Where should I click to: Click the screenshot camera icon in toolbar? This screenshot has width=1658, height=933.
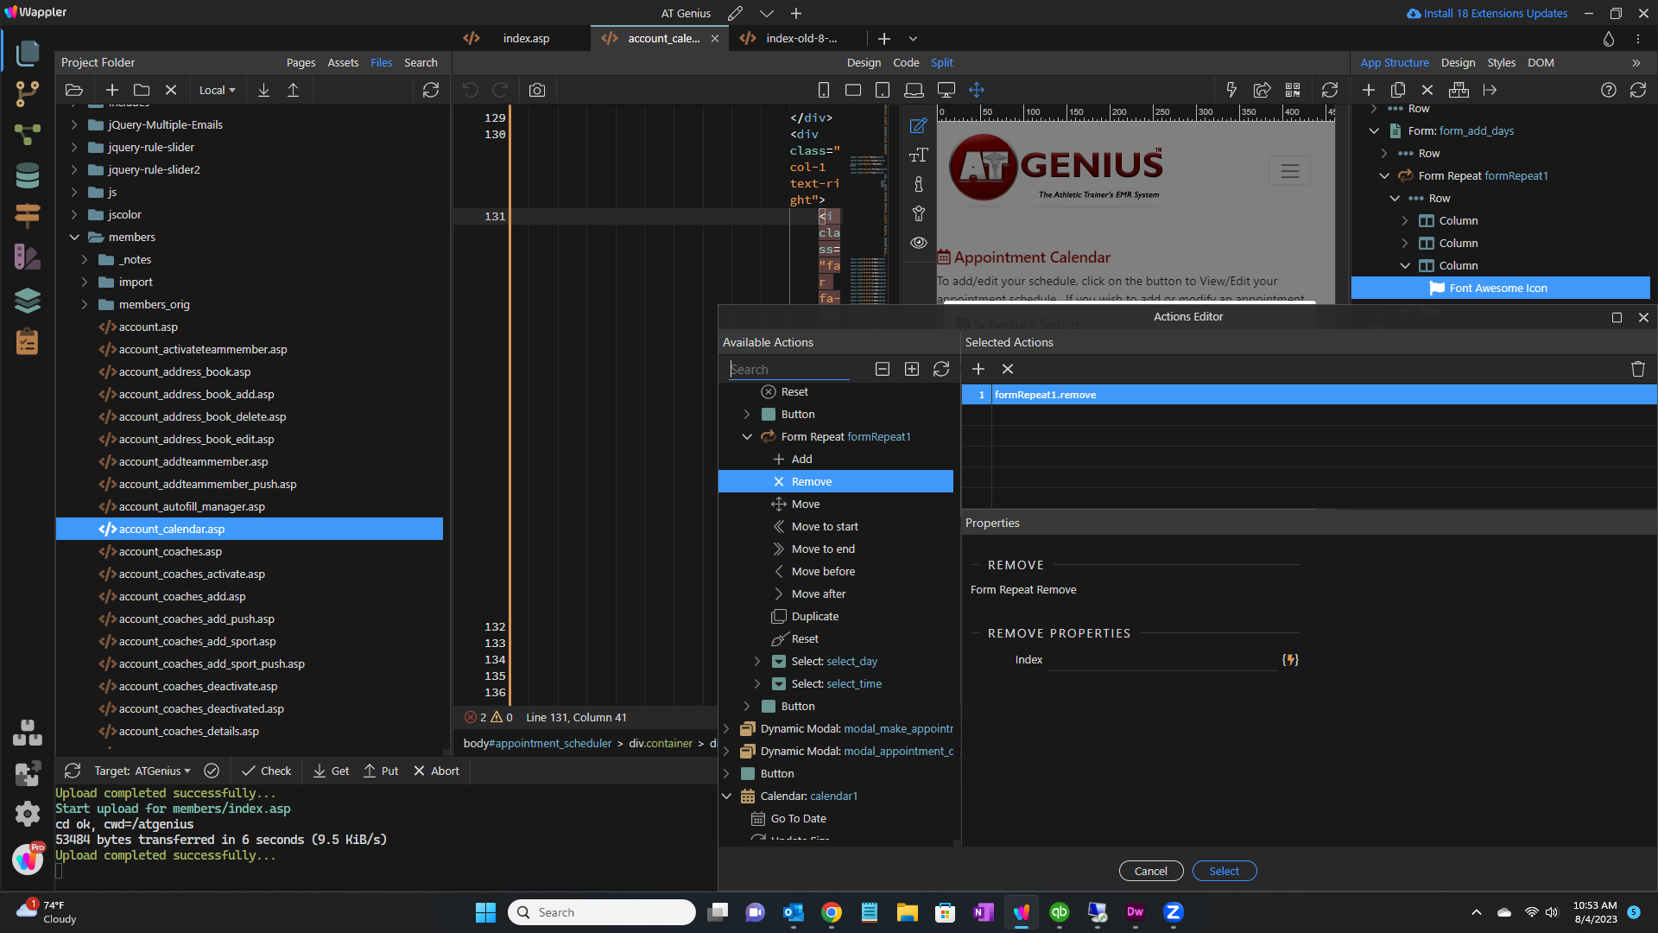tap(537, 90)
